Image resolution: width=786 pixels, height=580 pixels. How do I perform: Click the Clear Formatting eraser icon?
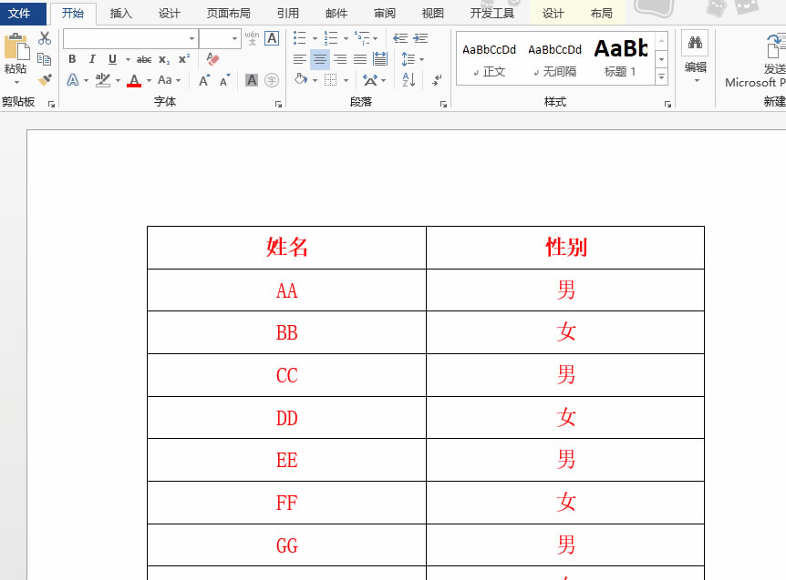tap(212, 59)
